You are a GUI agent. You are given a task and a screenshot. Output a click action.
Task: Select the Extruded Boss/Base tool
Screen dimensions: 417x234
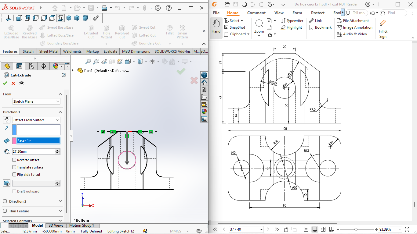point(11,32)
